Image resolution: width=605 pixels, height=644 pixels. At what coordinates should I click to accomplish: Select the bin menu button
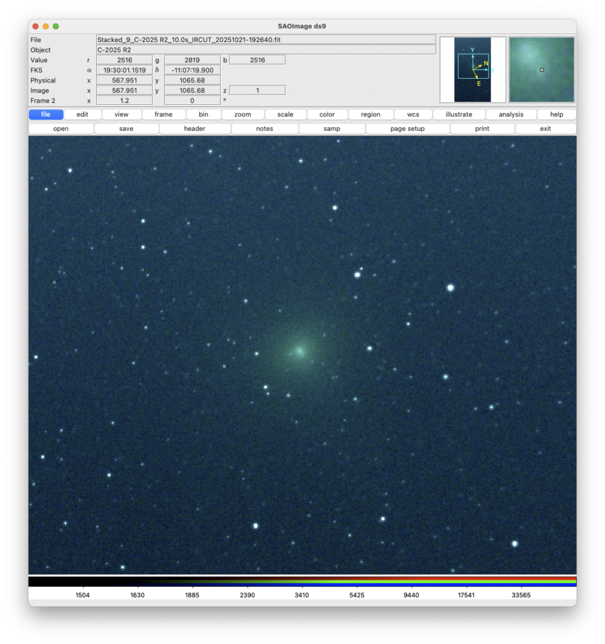click(203, 114)
